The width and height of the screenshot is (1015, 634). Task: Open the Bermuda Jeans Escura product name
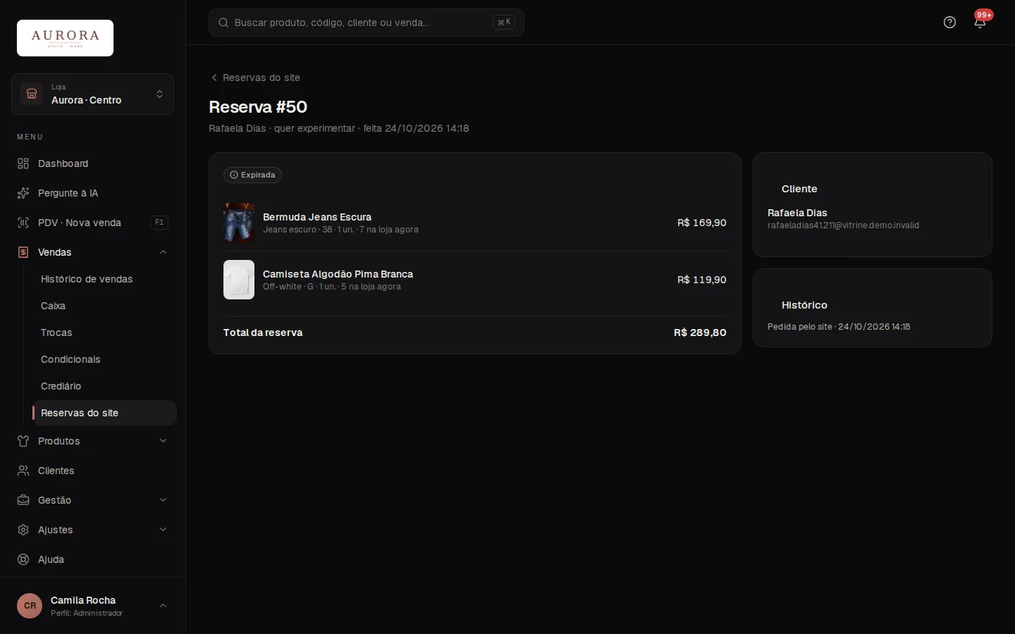(x=317, y=217)
